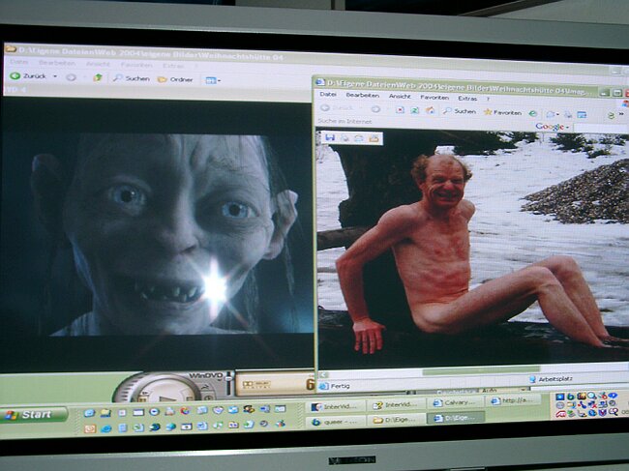Click the Refresh icon in browser toolbar

pyautogui.click(x=415, y=110)
